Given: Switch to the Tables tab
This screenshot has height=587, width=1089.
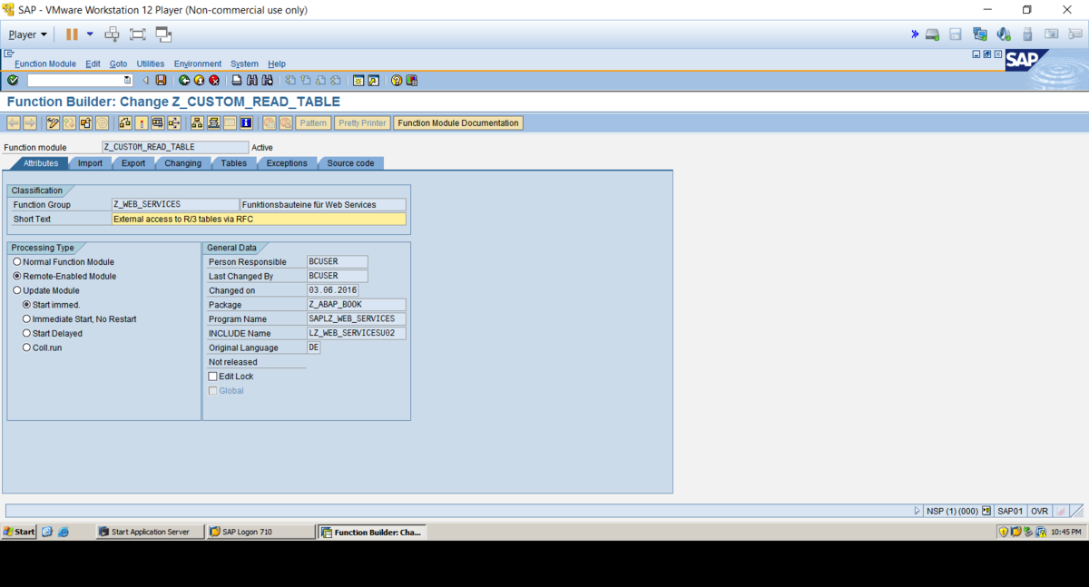Looking at the screenshot, I should click(x=233, y=163).
